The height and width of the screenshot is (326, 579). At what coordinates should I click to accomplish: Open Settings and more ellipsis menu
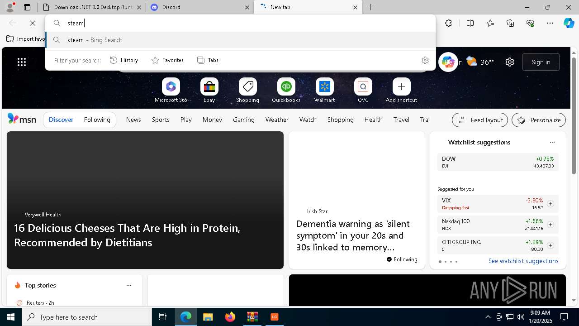[550, 23]
